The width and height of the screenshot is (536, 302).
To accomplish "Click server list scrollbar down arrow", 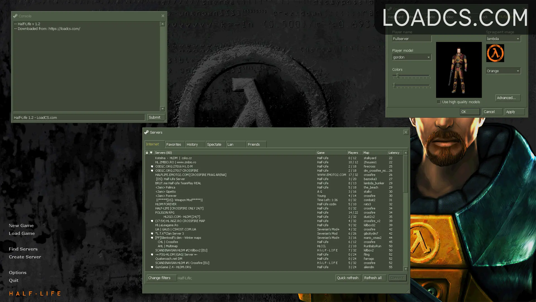I will [x=406, y=269].
